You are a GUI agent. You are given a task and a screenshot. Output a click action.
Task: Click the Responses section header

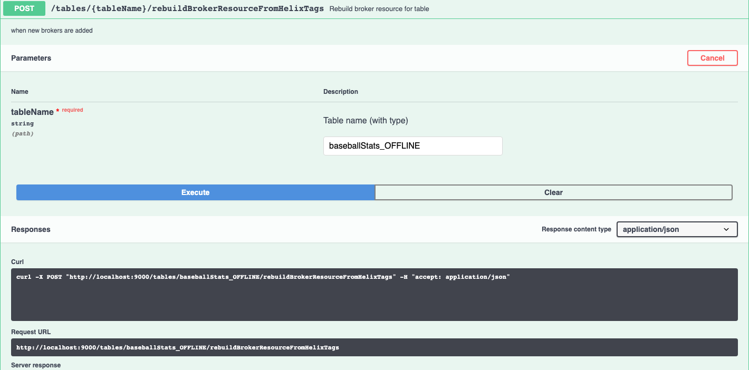[x=31, y=229]
